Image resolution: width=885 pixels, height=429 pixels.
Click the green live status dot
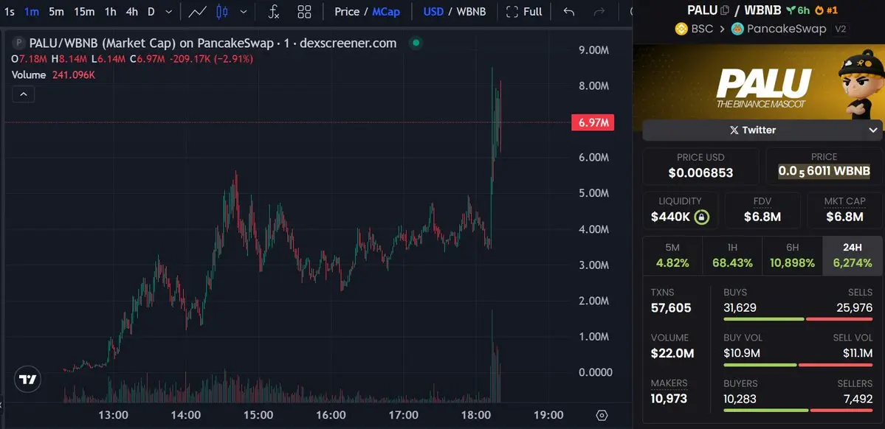click(x=416, y=43)
